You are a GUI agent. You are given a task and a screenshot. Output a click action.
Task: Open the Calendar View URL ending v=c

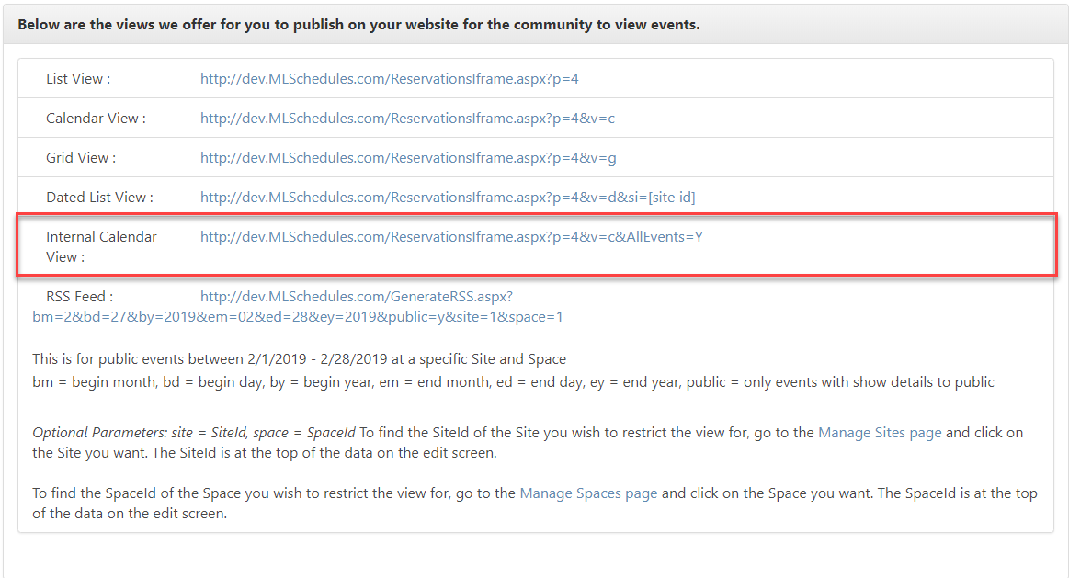[x=408, y=119]
